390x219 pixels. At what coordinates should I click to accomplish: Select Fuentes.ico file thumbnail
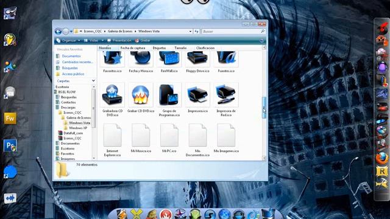coord(226,62)
